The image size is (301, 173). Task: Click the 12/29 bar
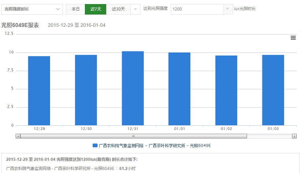point(39,91)
